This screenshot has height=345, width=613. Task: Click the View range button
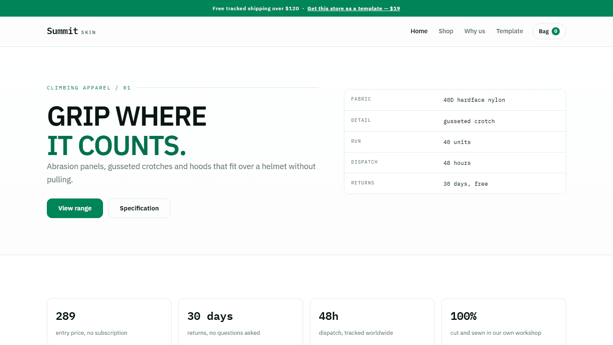tap(75, 208)
